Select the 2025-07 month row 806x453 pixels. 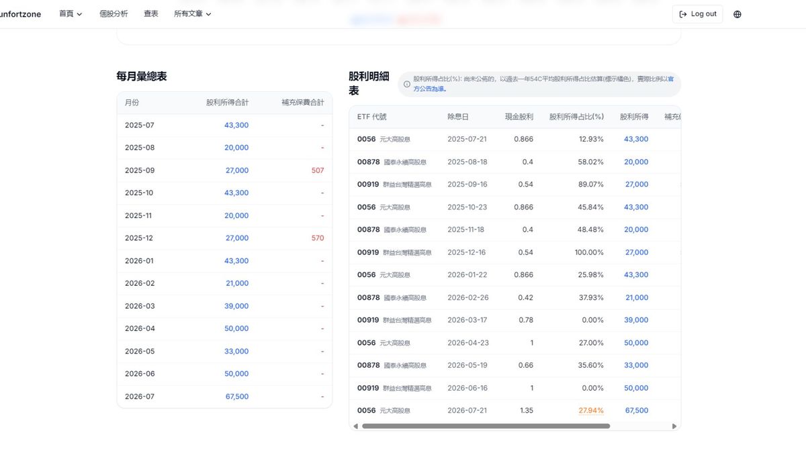tap(224, 125)
